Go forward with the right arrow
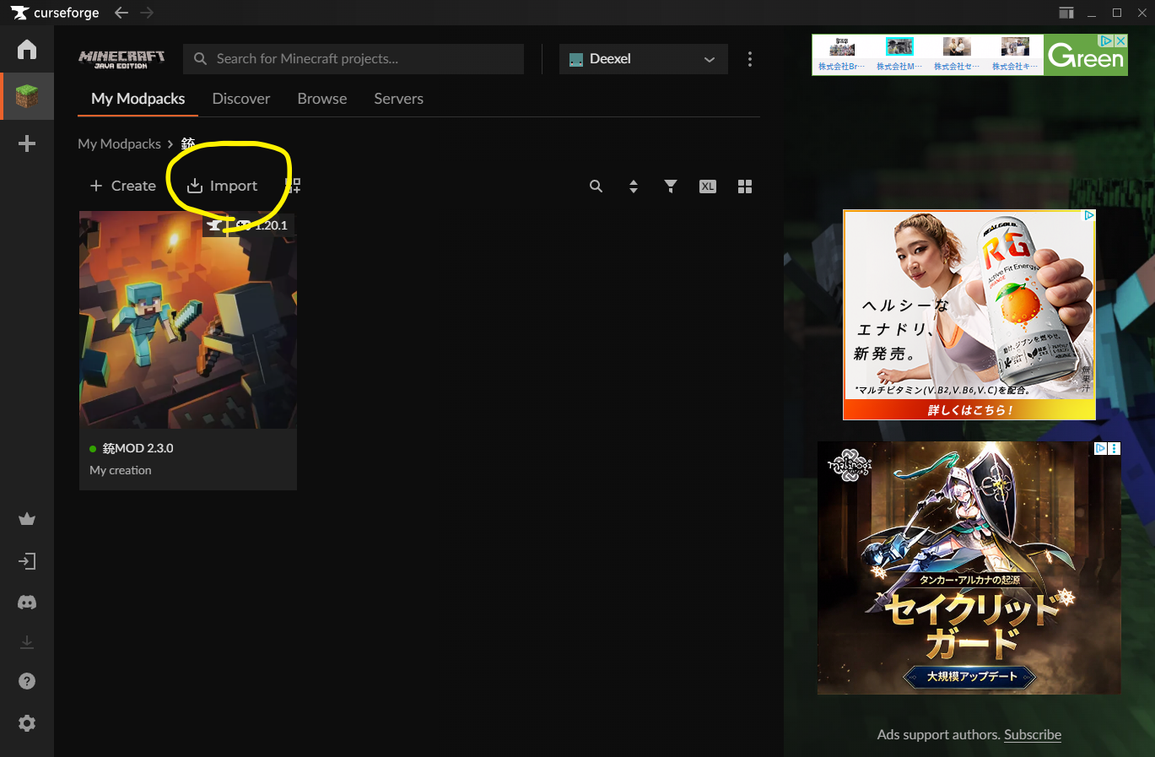 click(x=147, y=13)
